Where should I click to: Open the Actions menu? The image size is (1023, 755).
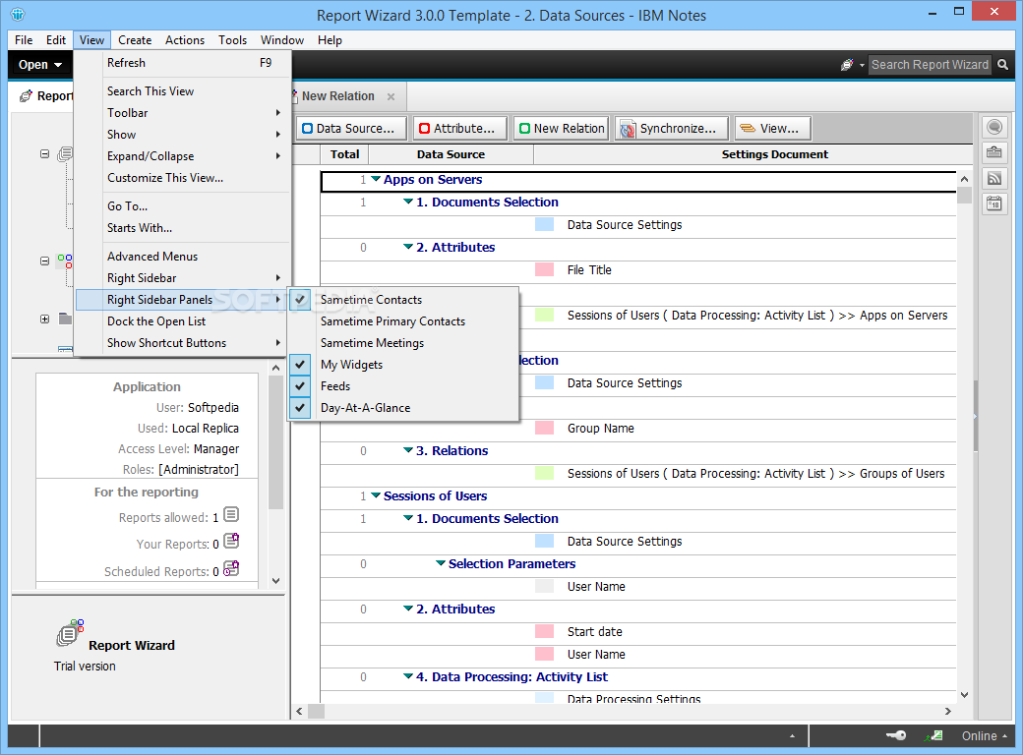[185, 39]
